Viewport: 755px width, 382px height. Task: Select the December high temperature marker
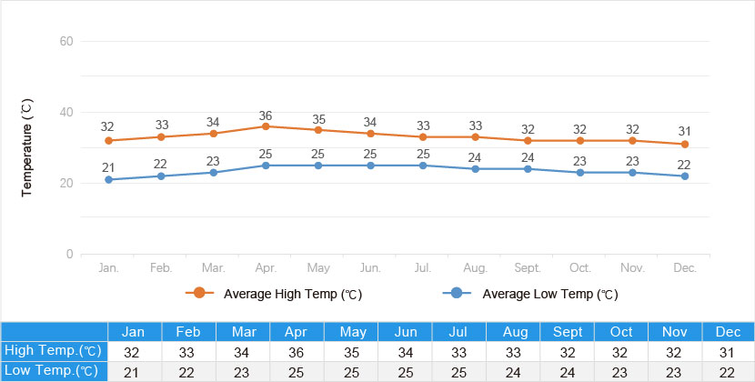click(x=685, y=144)
